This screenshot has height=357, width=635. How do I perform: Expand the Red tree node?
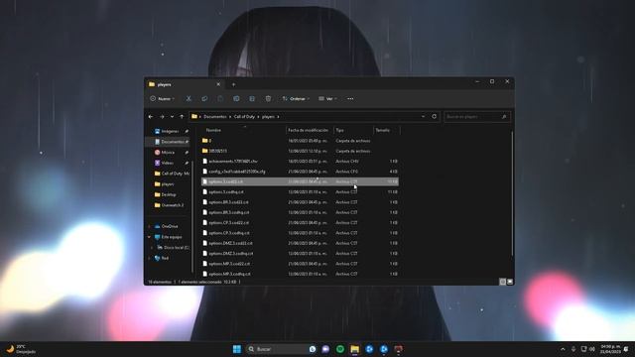tap(150, 258)
